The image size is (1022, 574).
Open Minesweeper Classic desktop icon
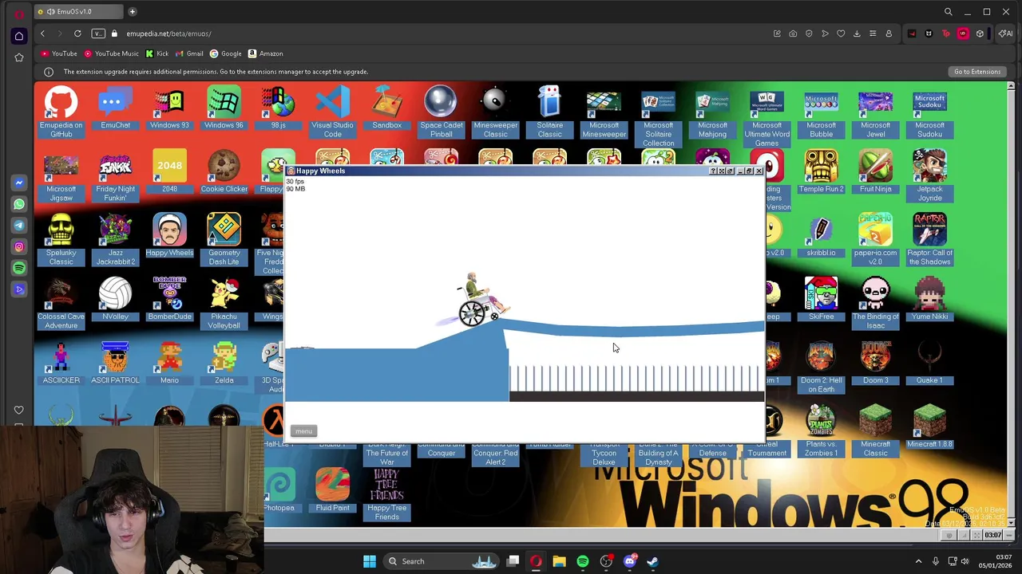pyautogui.click(x=495, y=112)
